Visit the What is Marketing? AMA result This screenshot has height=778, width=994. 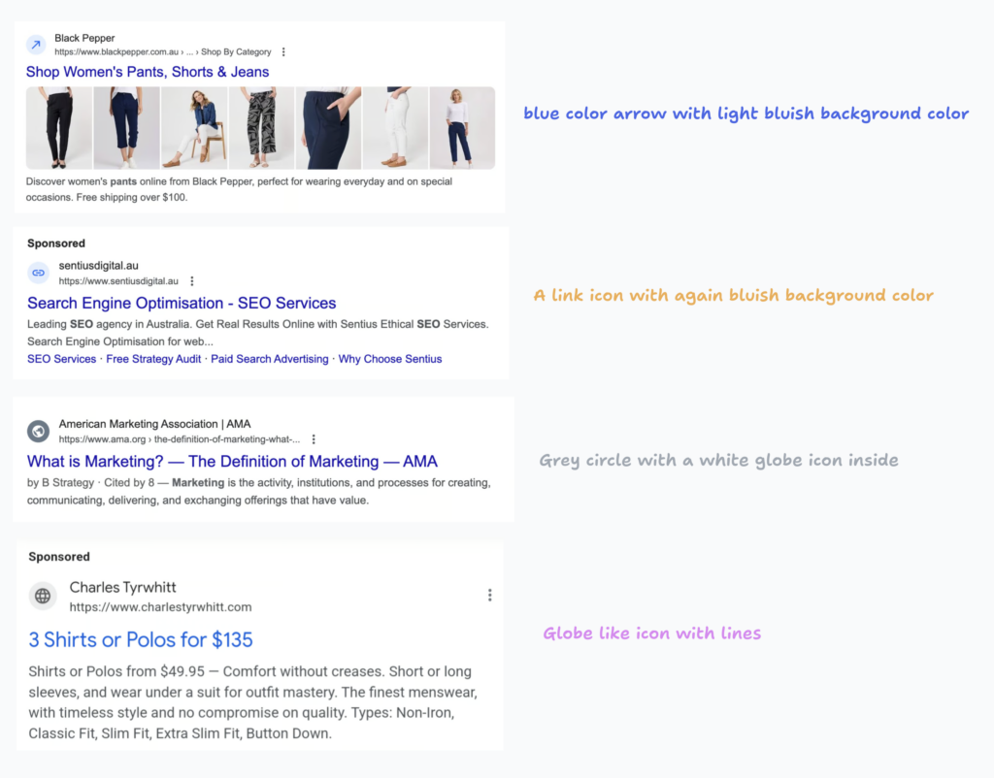coord(232,461)
